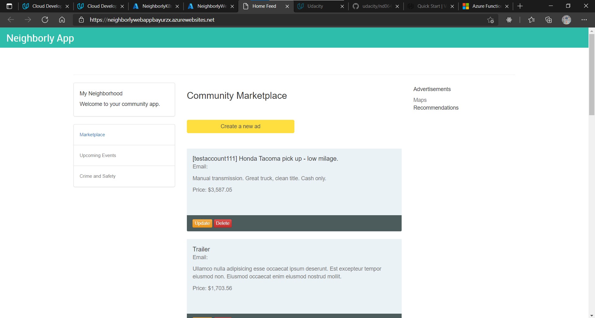Viewport: 595px width, 318px height.
Task: Click the scrollbar down arrow
Action: [592, 315]
